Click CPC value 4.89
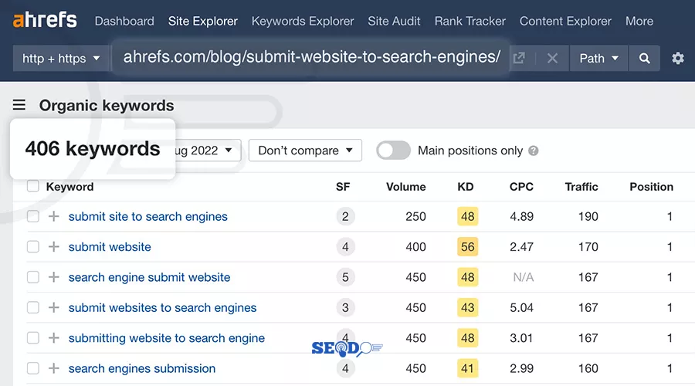This screenshot has width=695, height=386. (x=521, y=216)
